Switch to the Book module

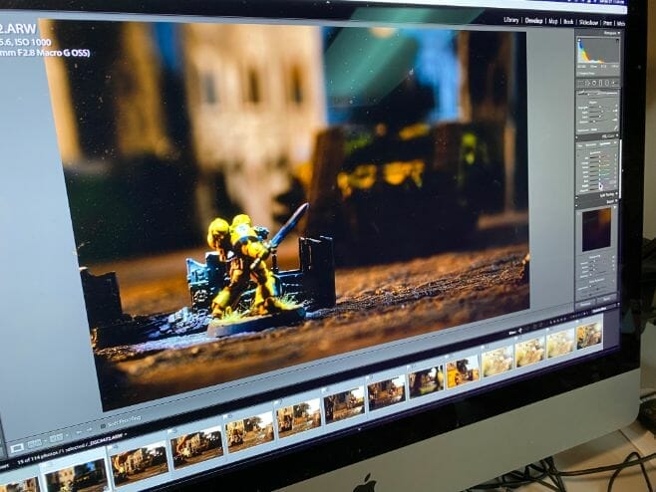[568, 21]
